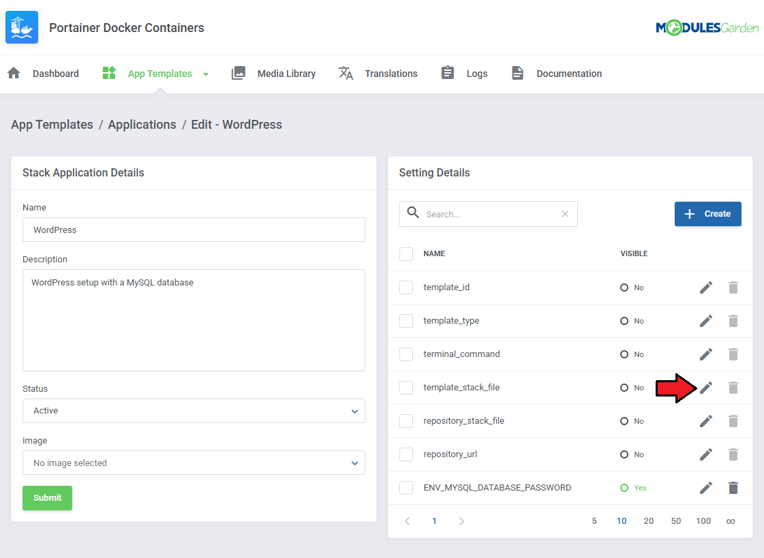
Task: Sort by the VISIBLE column header
Action: point(634,253)
